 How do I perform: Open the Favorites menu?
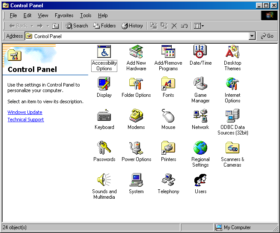click(64, 15)
